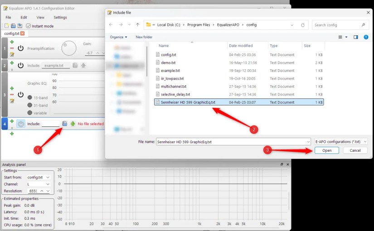This screenshot has width=374, height=231.
Task: Expand the address bar history dropdown
Action: pos(292,25)
